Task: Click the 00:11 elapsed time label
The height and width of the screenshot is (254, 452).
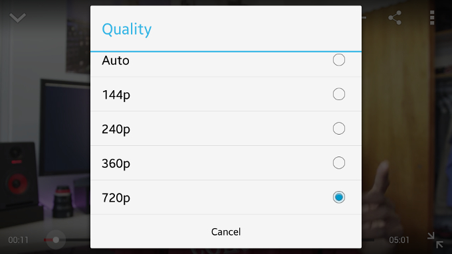Action: (x=18, y=240)
